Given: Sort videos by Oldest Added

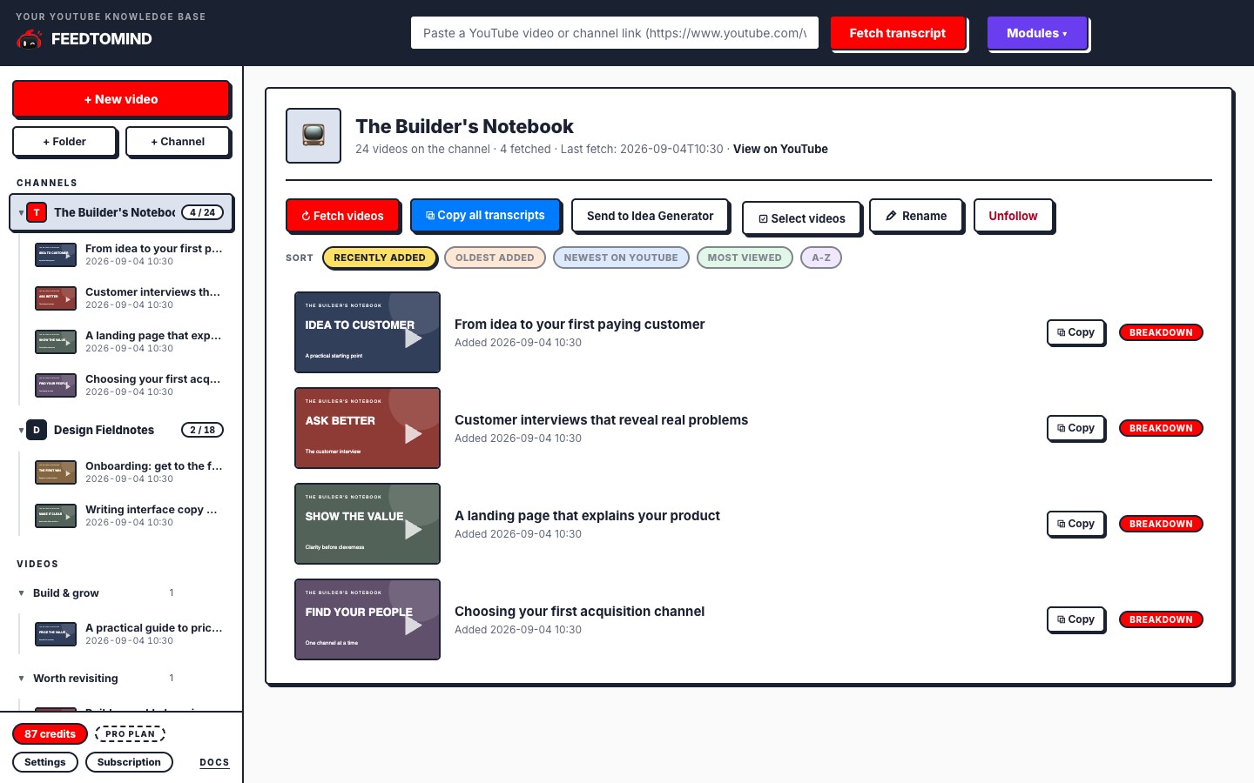Looking at the screenshot, I should (495, 258).
